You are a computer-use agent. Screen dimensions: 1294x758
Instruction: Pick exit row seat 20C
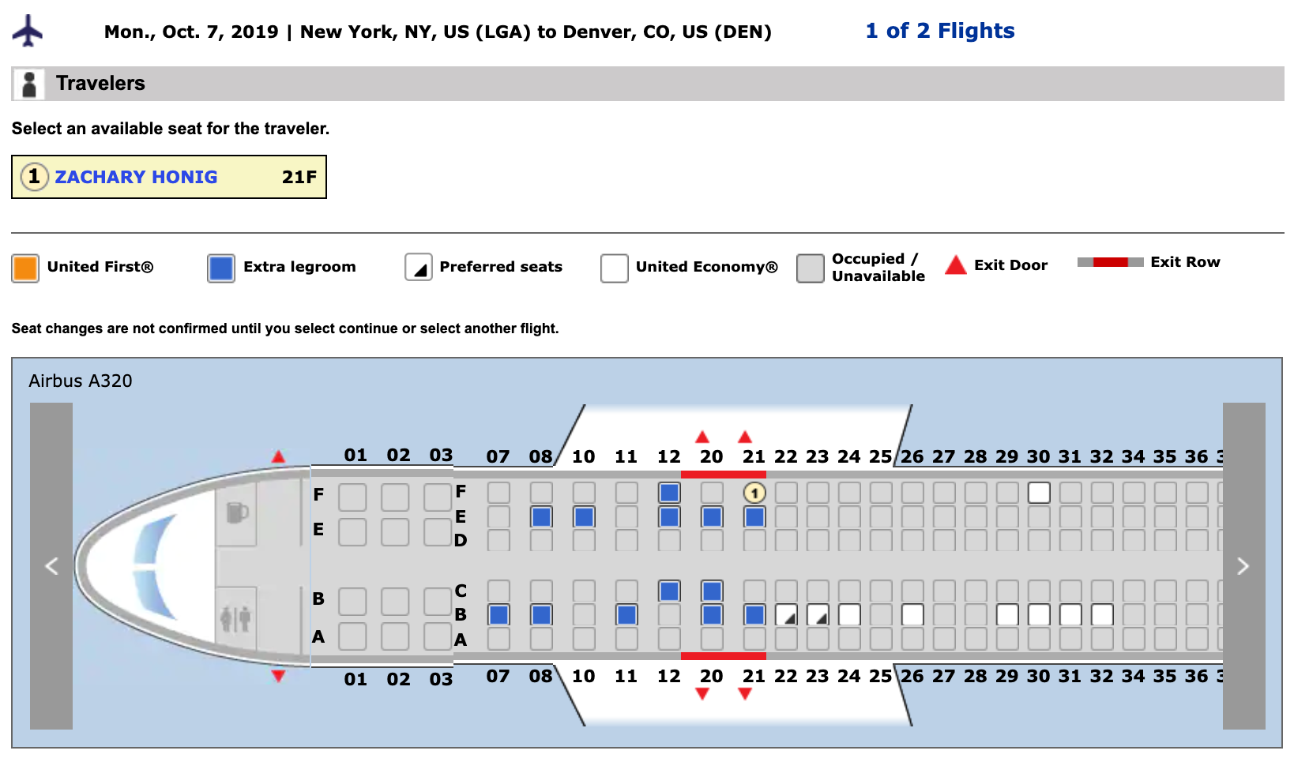(712, 591)
